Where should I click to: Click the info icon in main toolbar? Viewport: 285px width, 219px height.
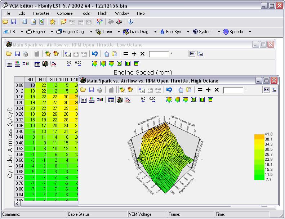coord(130,22)
